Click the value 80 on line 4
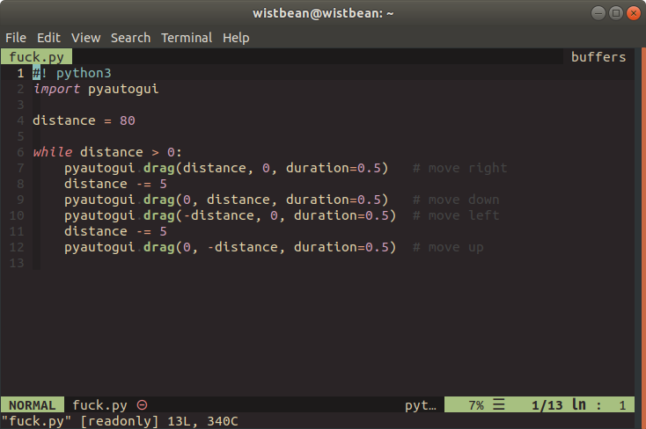646x429 pixels. click(128, 120)
